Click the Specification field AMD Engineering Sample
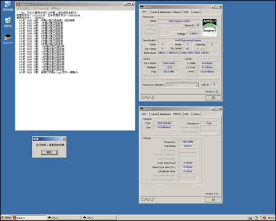Screen dimensions: 276x221 pos(188,41)
